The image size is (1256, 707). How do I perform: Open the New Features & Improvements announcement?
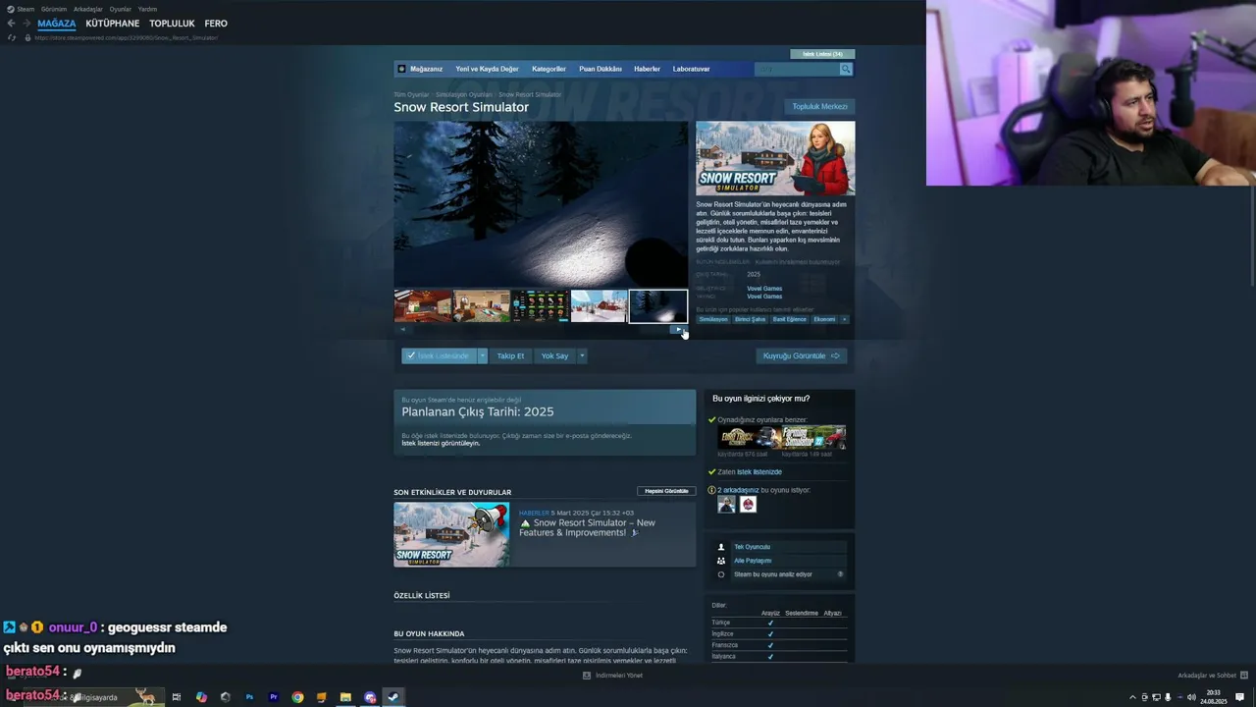587,527
